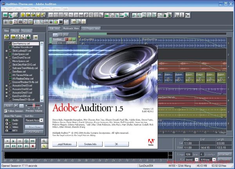
Task: Open the Window menu
Action: [x=56, y=9]
